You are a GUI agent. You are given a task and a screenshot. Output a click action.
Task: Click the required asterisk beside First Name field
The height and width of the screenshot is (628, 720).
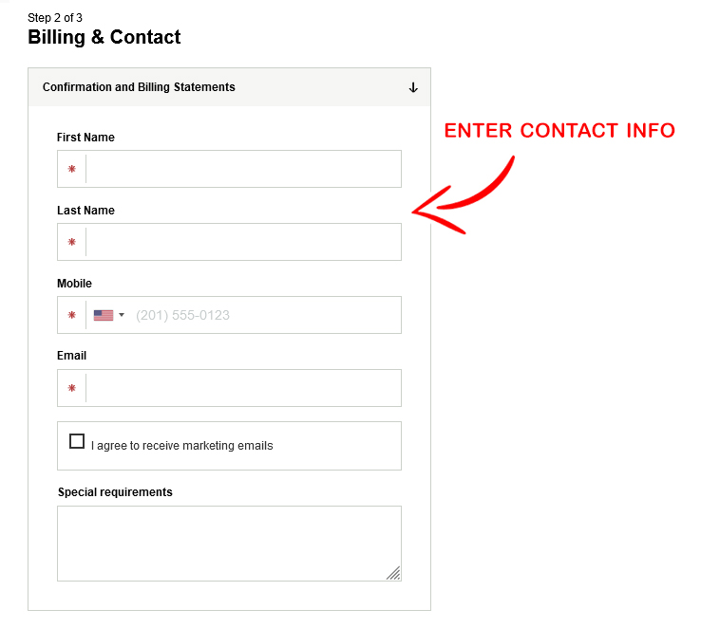71,169
